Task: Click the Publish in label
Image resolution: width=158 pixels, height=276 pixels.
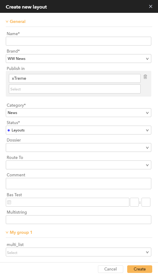Action: [x=16, y=68]
